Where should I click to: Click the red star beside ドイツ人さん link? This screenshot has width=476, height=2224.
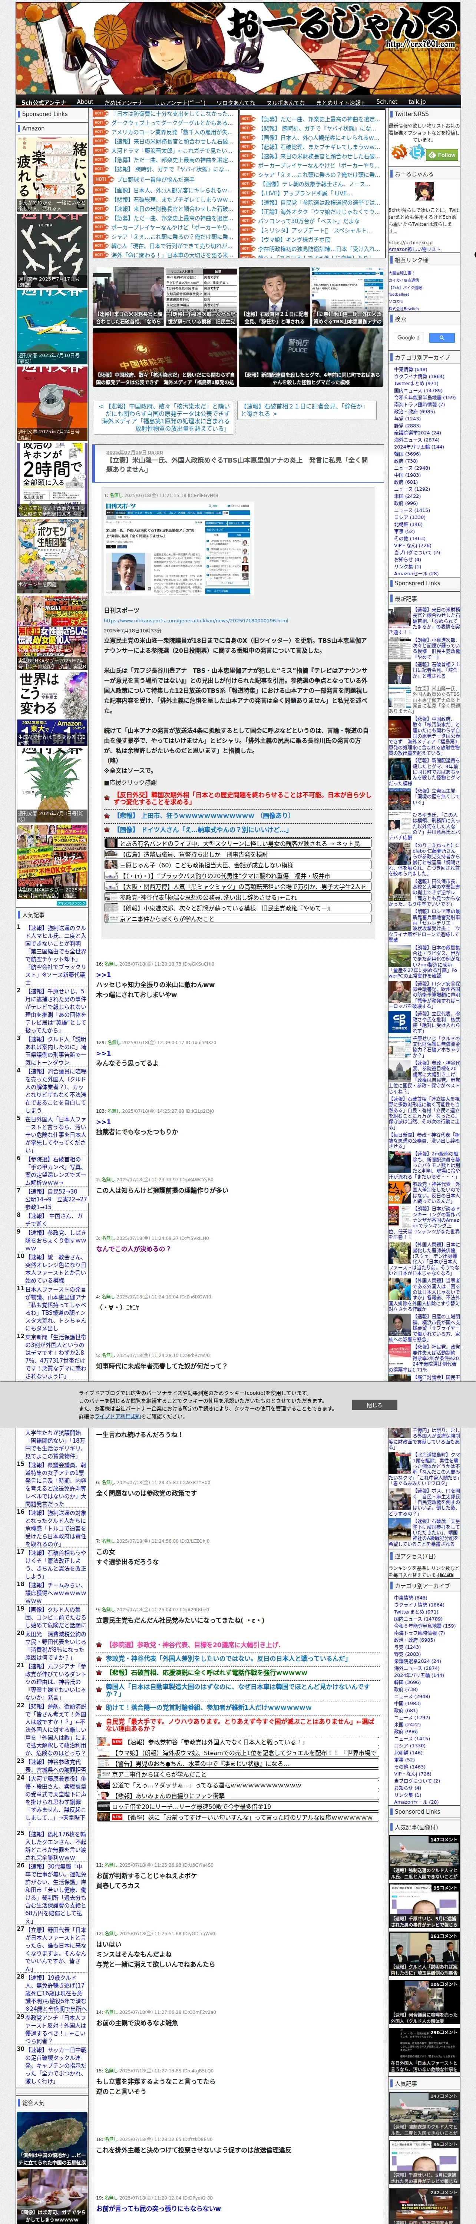pos(108,829)
